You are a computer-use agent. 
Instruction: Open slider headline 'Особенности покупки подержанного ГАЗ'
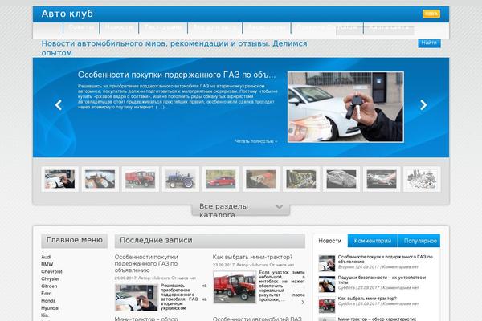177,75
